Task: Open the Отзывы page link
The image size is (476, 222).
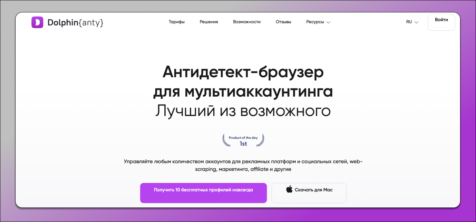Action: (x=283, y=22)
